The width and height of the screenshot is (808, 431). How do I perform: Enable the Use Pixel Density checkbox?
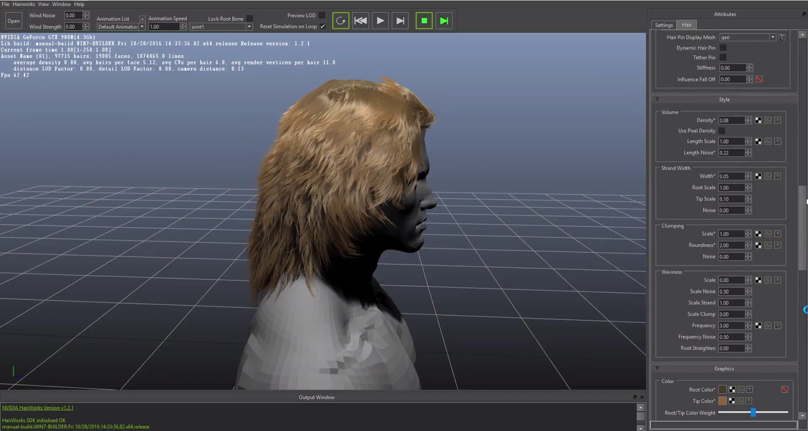click(x=722, y=131)
